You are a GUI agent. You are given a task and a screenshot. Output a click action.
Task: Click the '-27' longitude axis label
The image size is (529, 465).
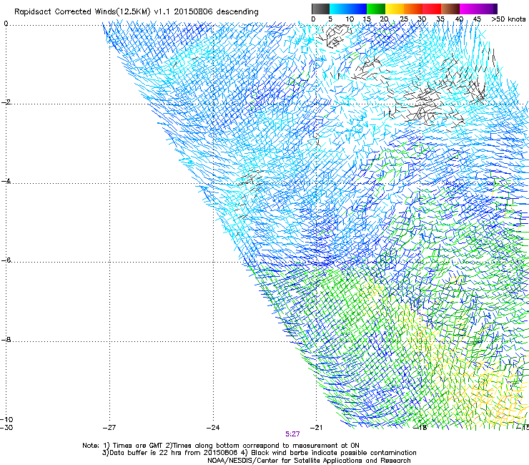coord(109,428)
